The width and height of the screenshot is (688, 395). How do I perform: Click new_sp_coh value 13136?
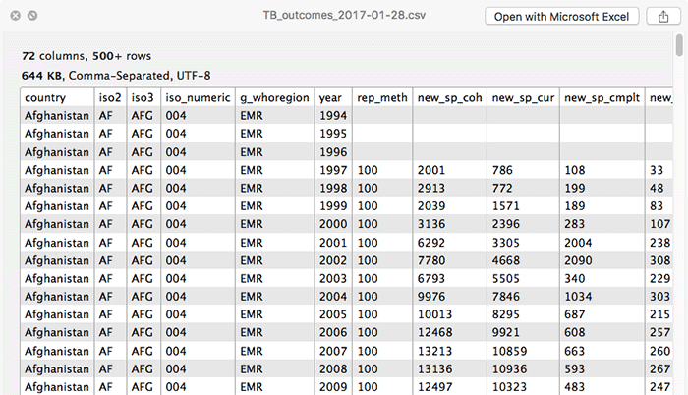434,368
